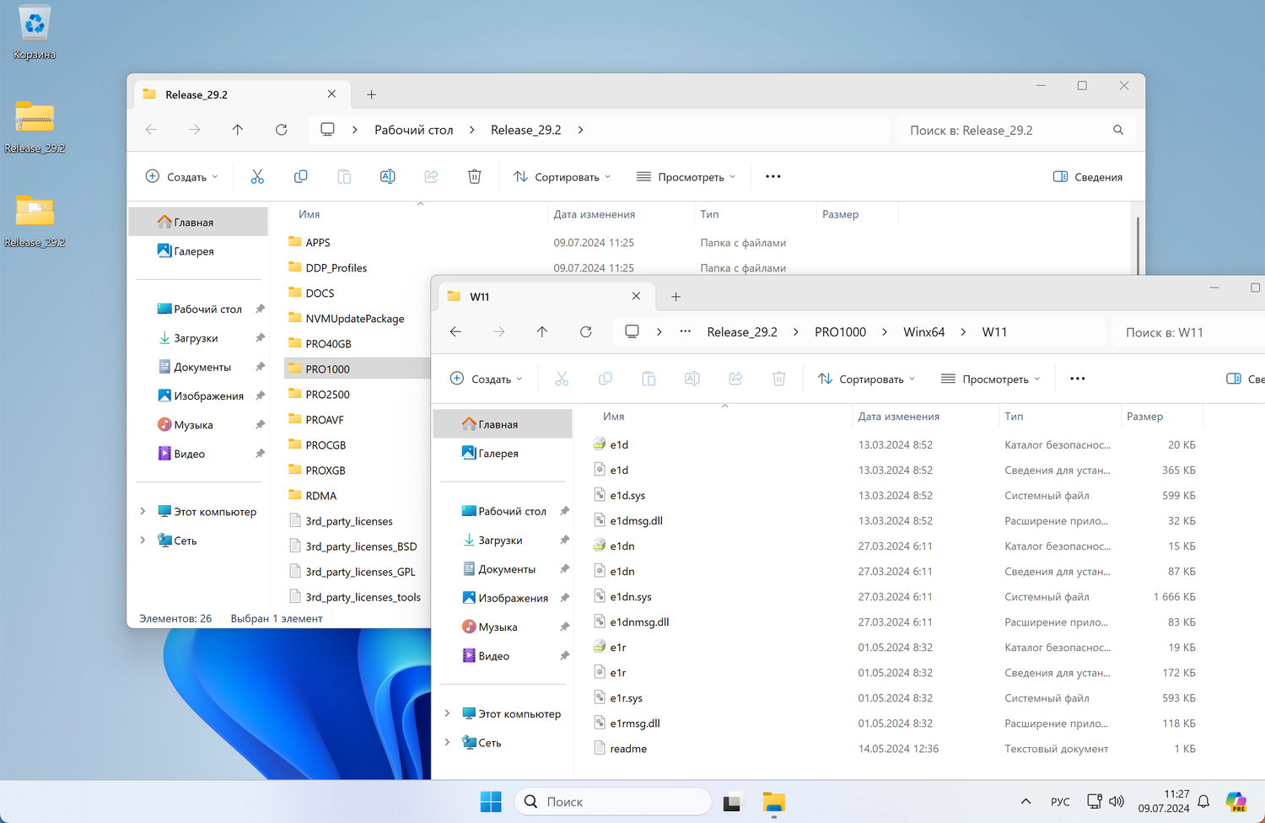Go up one level from W11 folder

point(542,331)
